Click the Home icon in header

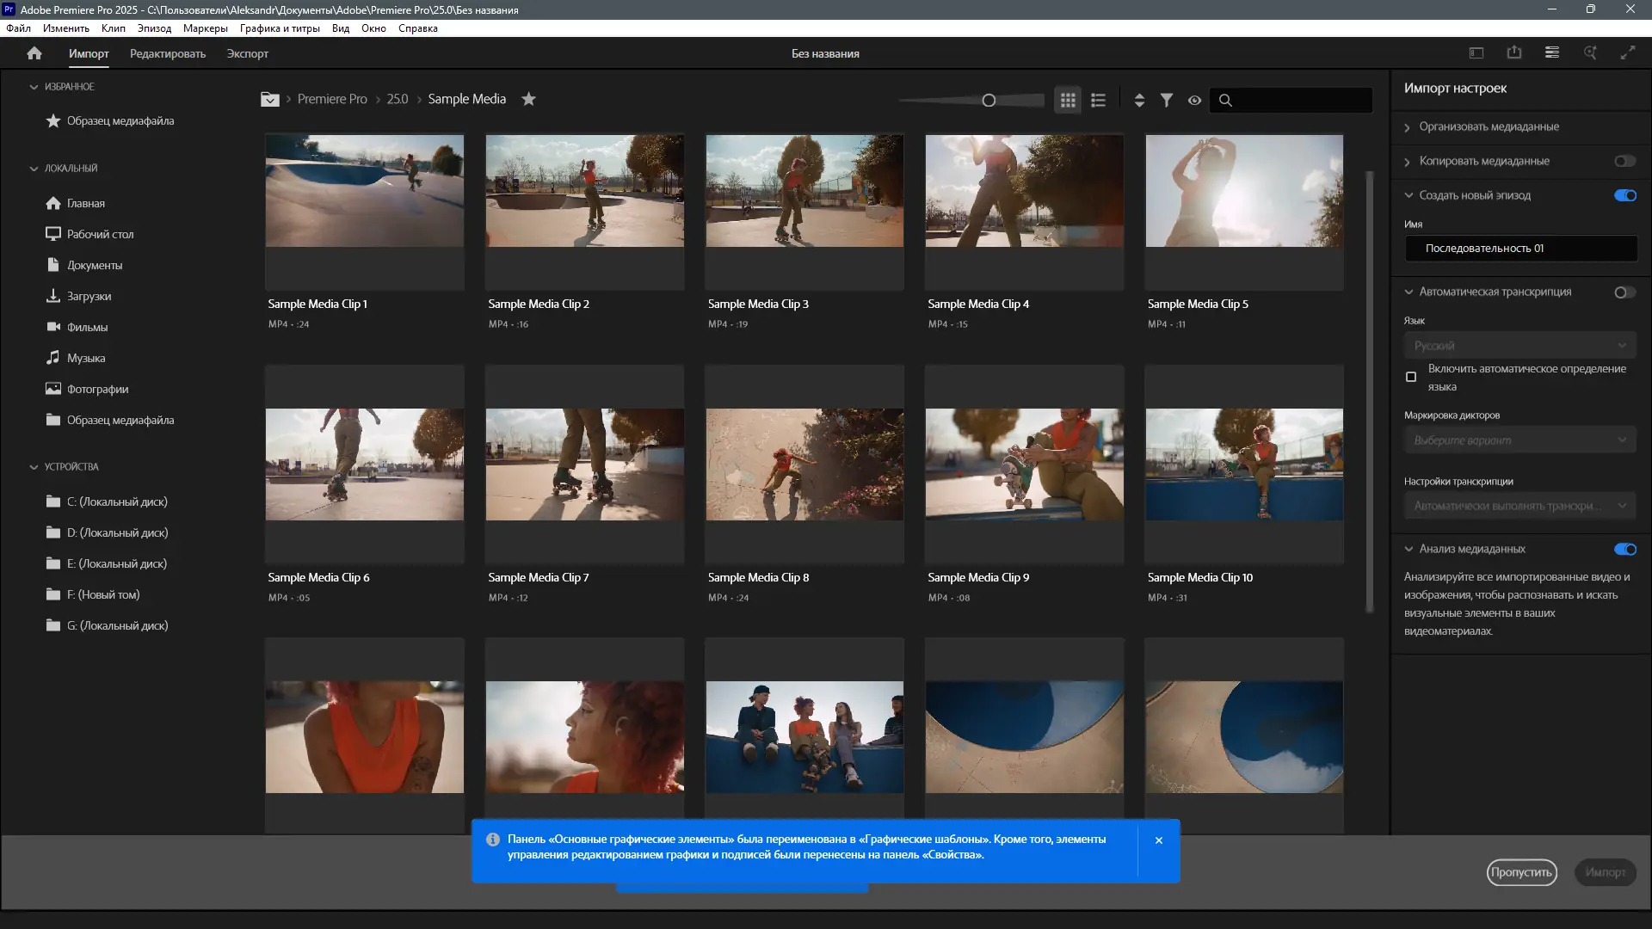pos(34,53)
